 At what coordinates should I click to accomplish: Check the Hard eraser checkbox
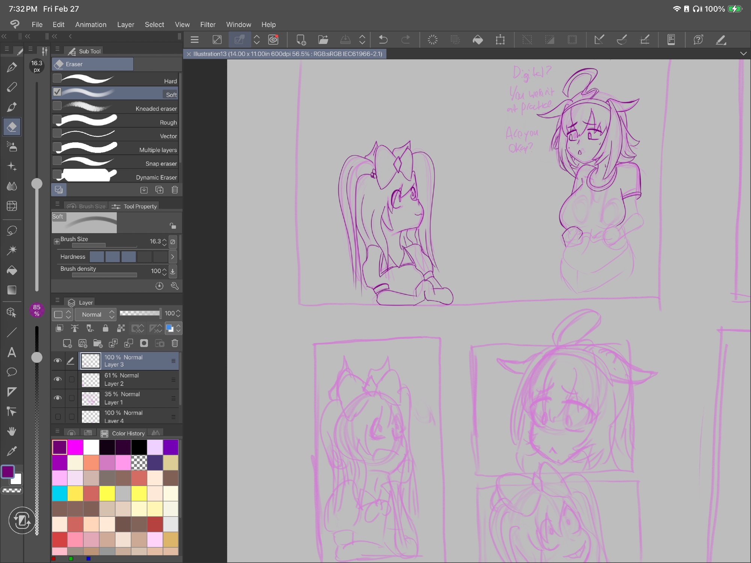57,78
